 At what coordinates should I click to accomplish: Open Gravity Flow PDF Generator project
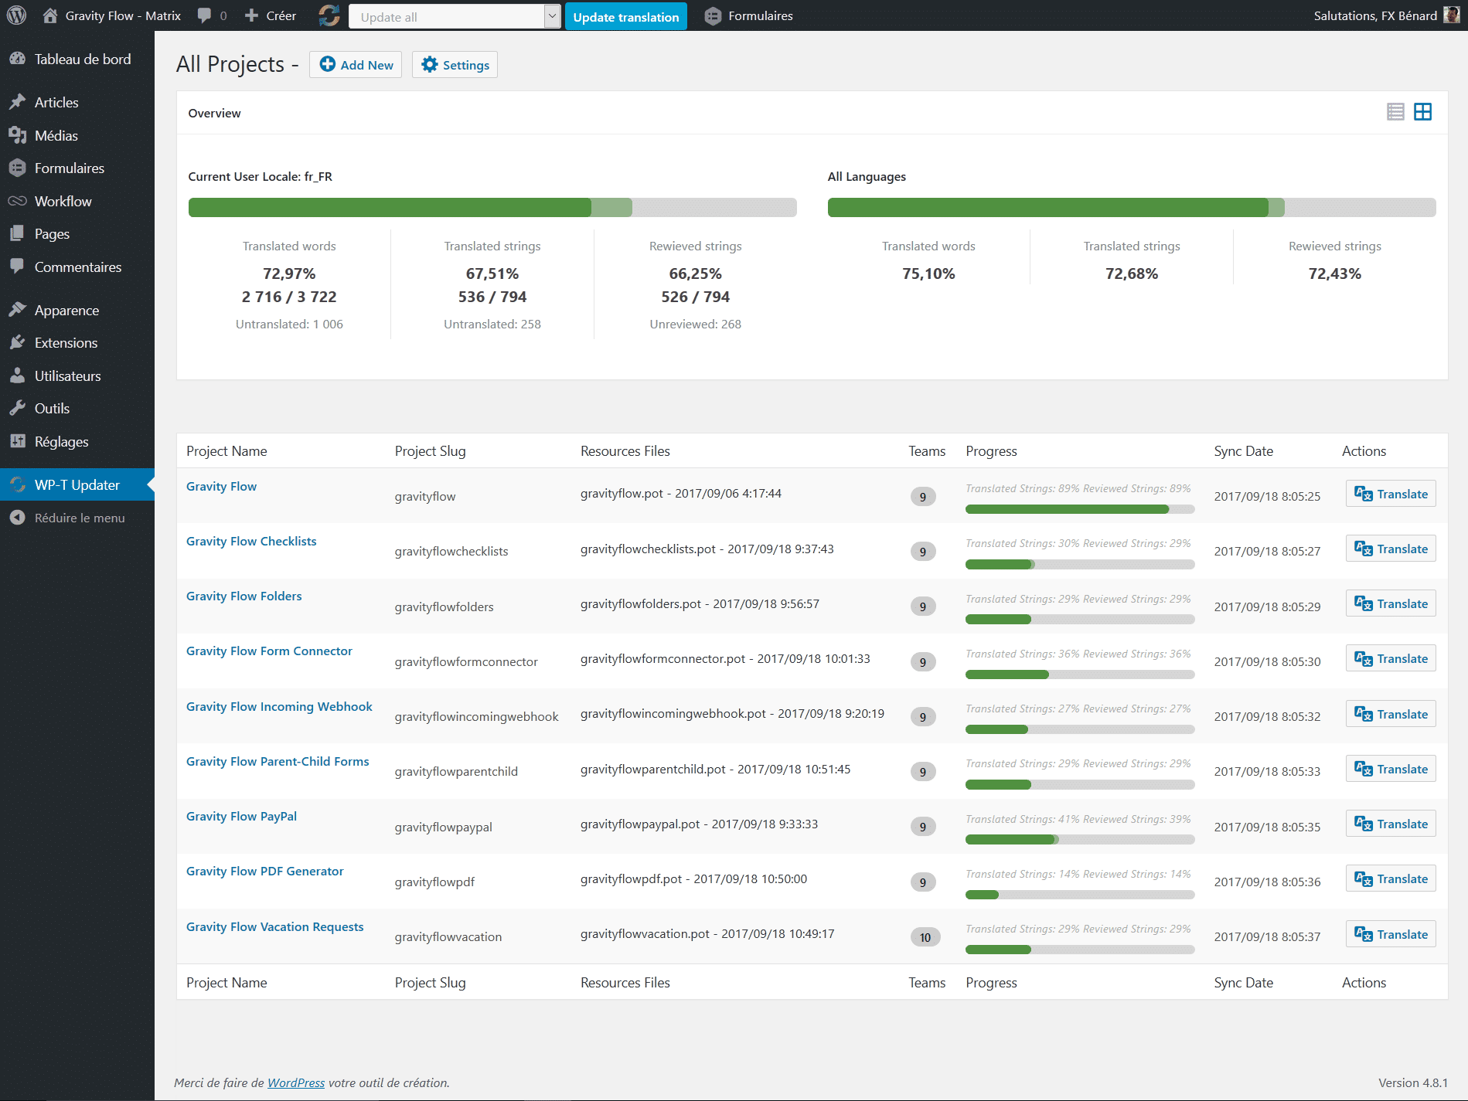coord(264,871)
